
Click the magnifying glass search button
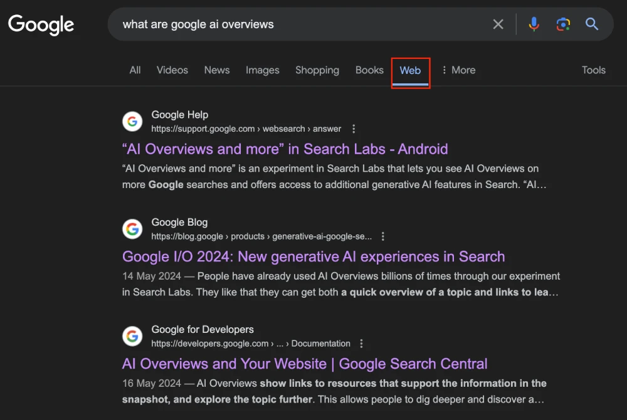point(592,24)
